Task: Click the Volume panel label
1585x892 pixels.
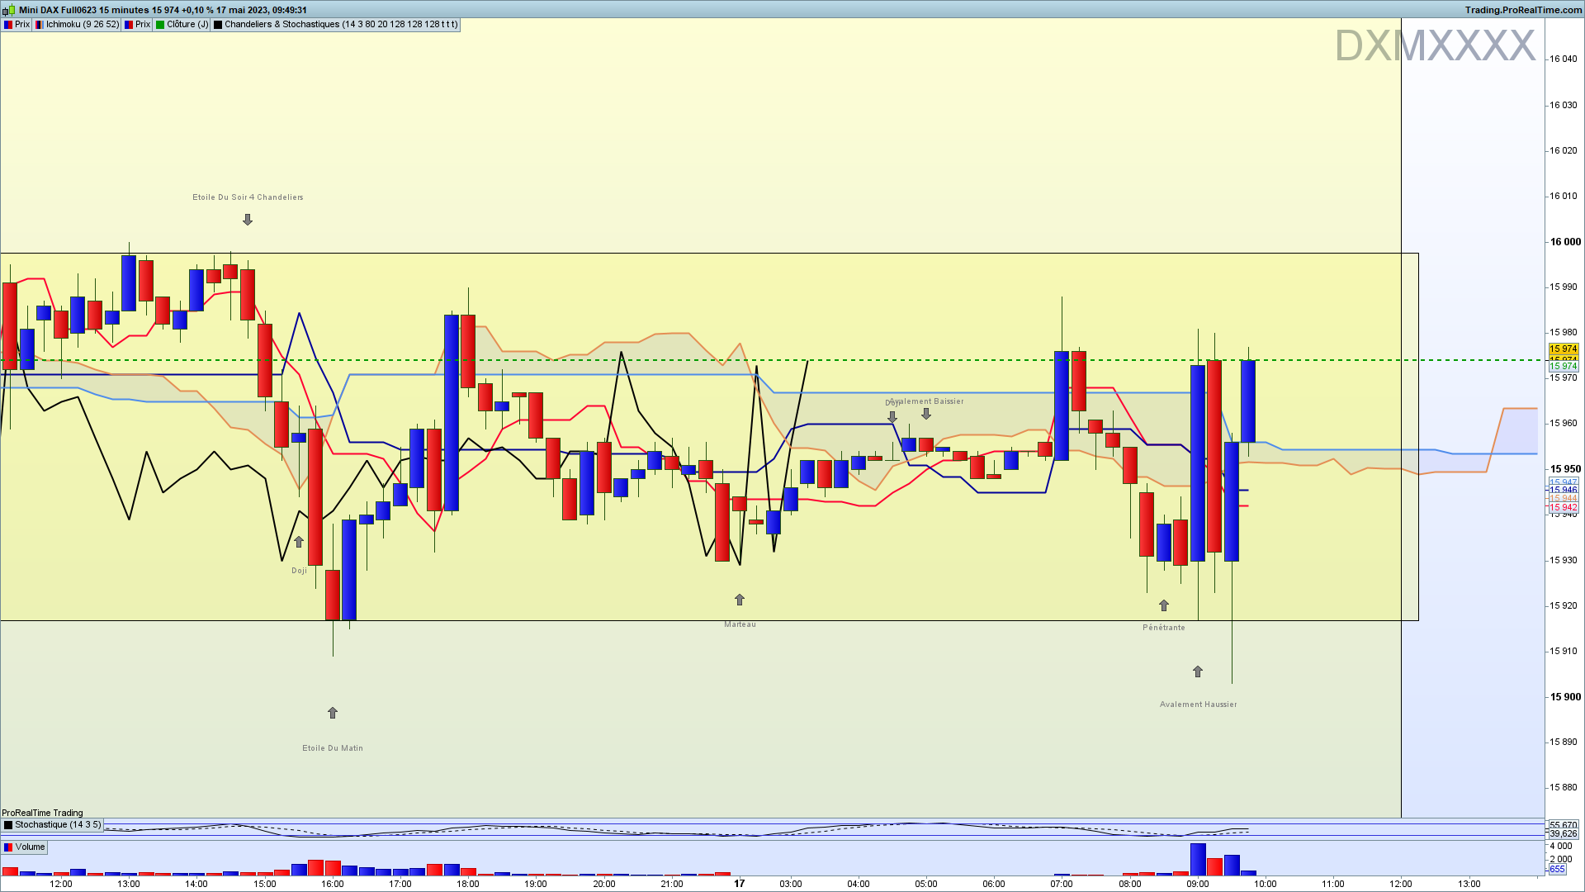Action: 30,847
